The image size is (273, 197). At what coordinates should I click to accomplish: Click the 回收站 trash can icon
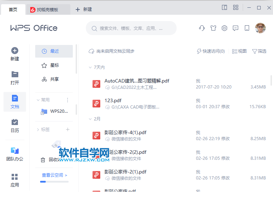43,160
